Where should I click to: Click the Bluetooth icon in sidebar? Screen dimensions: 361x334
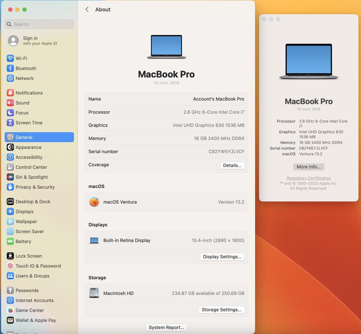click(10, 68)
